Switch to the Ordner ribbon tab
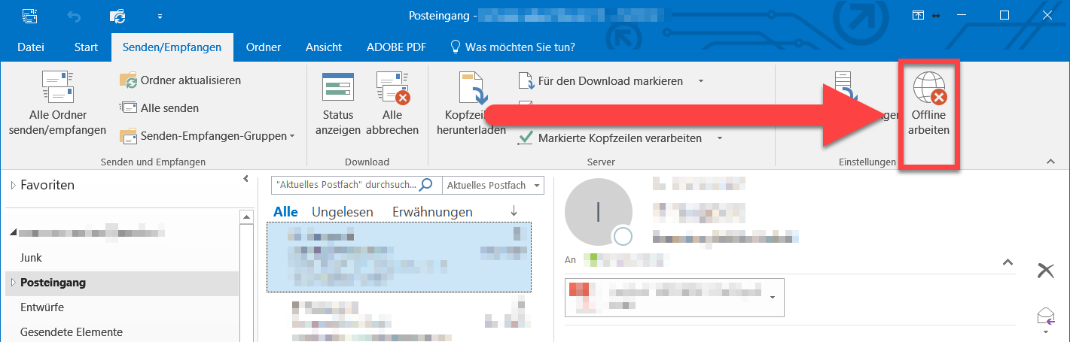Screen dimensions: 1070x342 pos(263,47)
